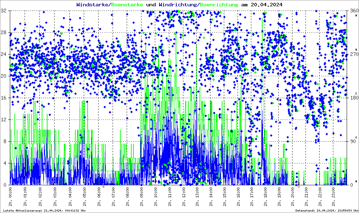The width and height of the screenshot is (359, 213).
Task: Click the time label '20. 18:00'
Action: tap(266, 196)
